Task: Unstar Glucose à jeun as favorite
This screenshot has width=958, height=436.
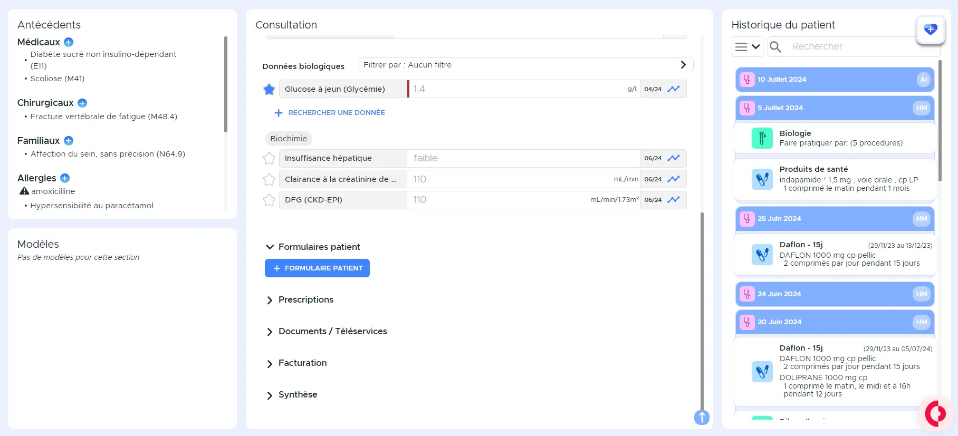Action: coord(269,89)
